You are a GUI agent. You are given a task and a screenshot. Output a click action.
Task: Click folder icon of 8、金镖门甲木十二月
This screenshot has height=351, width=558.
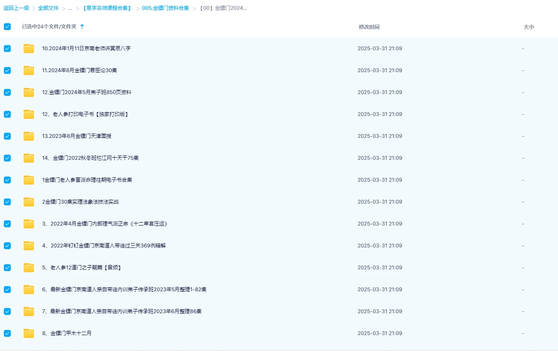tap(29, 333)
